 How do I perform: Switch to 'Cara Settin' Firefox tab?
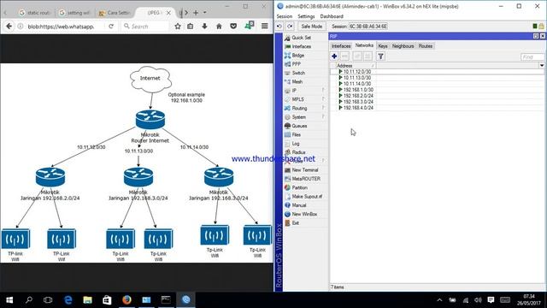115,13
